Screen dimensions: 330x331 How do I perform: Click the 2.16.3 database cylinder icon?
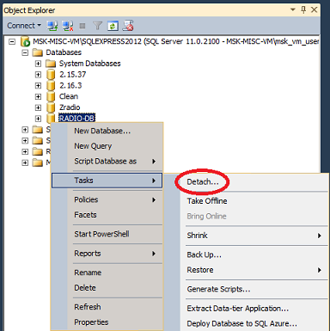coord(51,85)
